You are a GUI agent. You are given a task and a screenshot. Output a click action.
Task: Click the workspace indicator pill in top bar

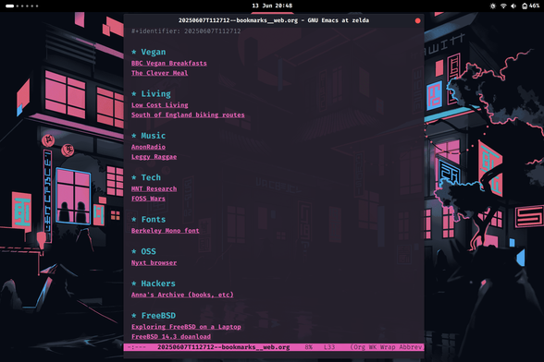[x=9, y=6]
